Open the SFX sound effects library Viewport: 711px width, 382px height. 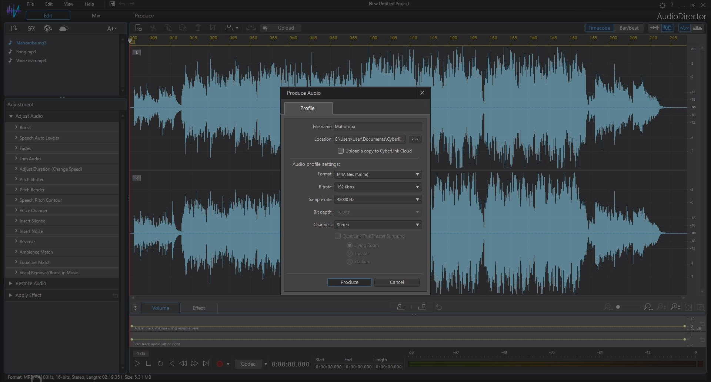point(31,29)
